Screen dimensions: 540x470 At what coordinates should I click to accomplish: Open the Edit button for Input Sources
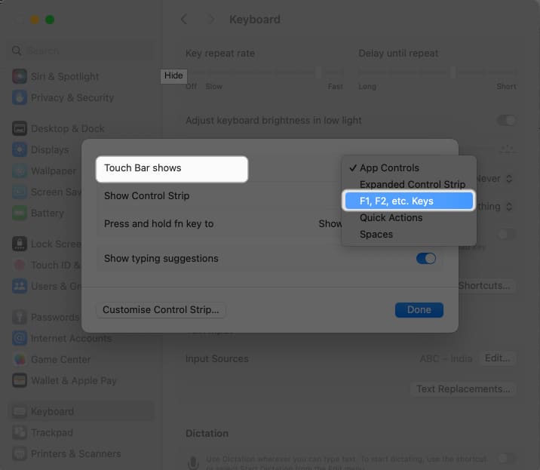(497, 358)
